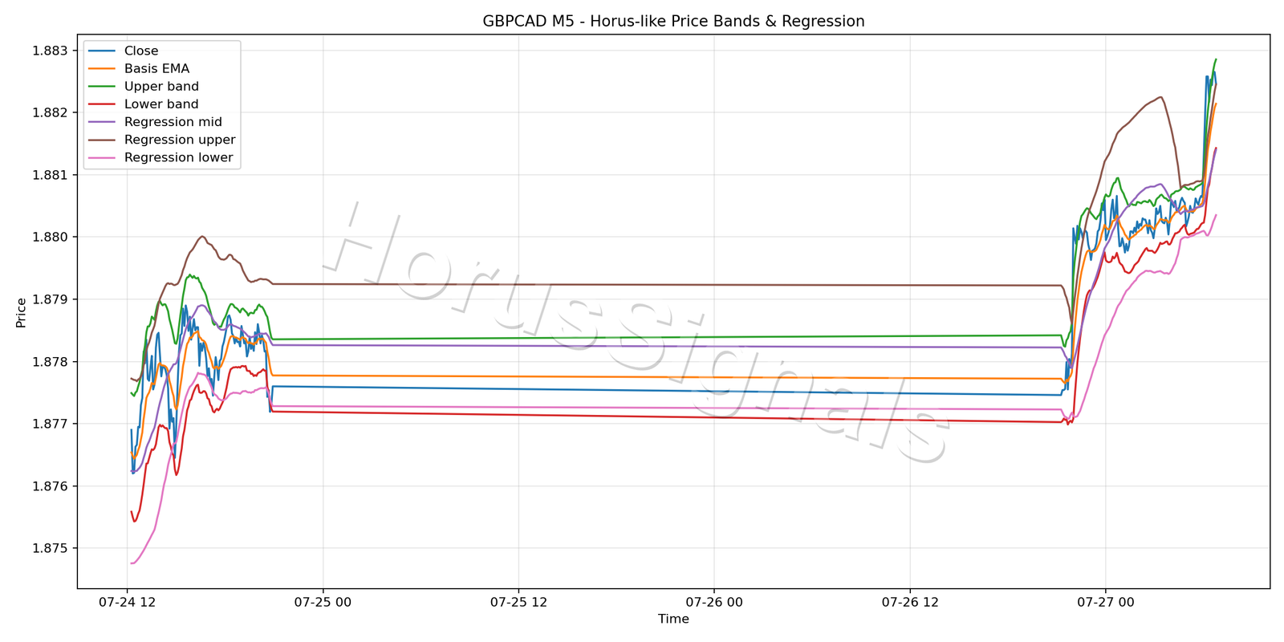1284x642 pixels.
Task: Click the 1.876 y-axis tick label
Action: [50, 486]
